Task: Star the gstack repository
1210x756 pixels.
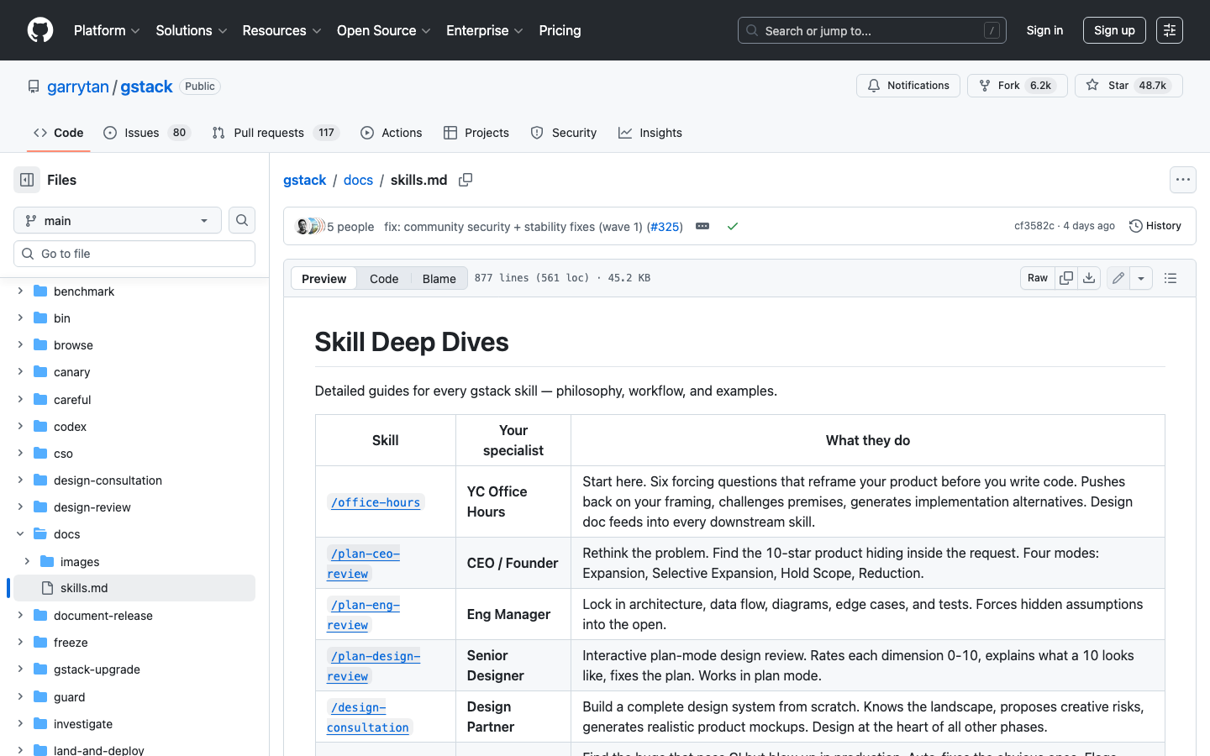Action: pyautogui.click(x=1128, y=86)
